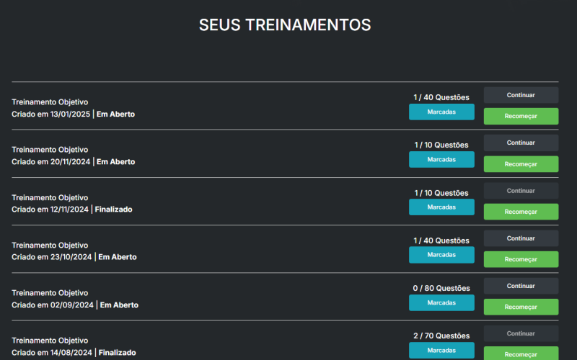
Task: Restart the training created on 20/11/2024
Action: 521,164
